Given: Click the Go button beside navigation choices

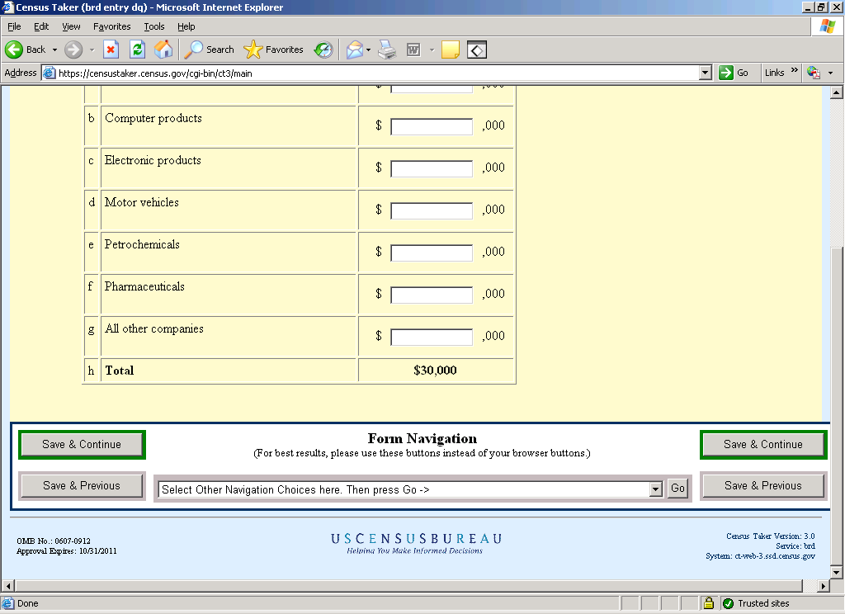Looking at the screenshot, I should 677,489.
